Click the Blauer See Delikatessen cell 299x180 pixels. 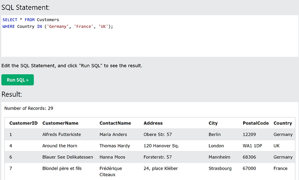pyautogui.click(x=68, y=157)
